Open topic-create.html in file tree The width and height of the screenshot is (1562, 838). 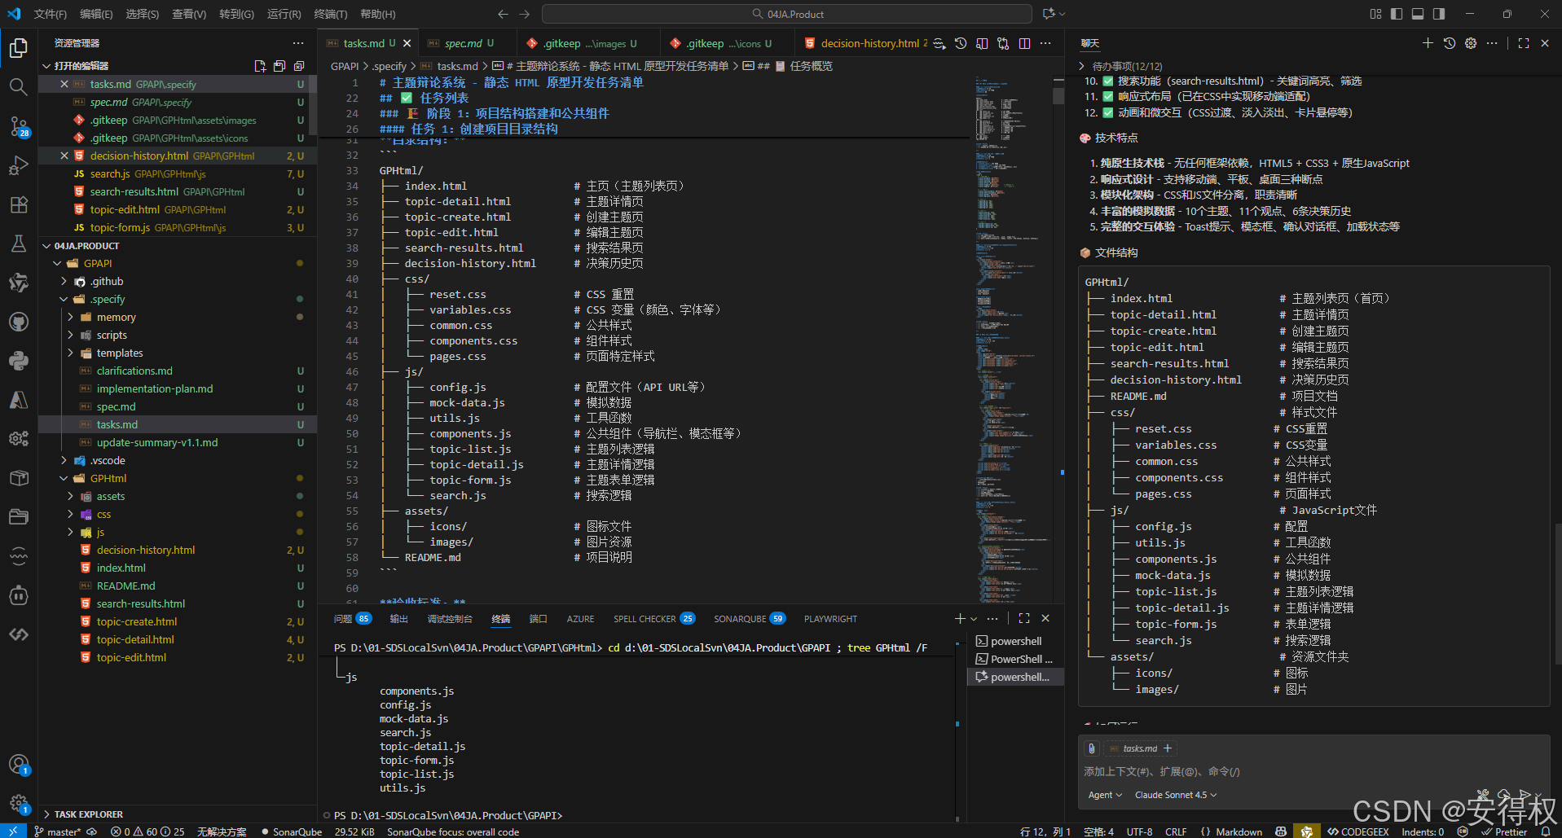point(136,622)
